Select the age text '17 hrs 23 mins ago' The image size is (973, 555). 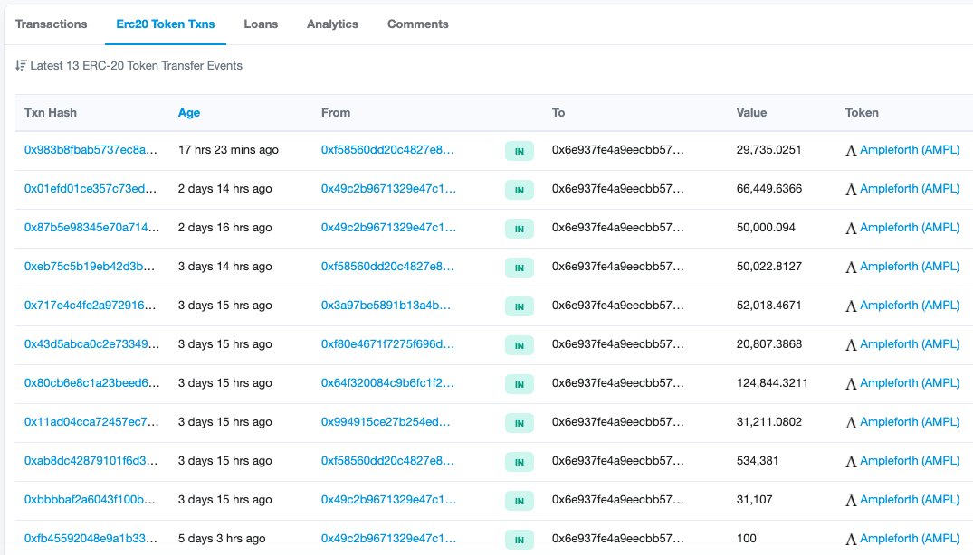tap(228, 150)
